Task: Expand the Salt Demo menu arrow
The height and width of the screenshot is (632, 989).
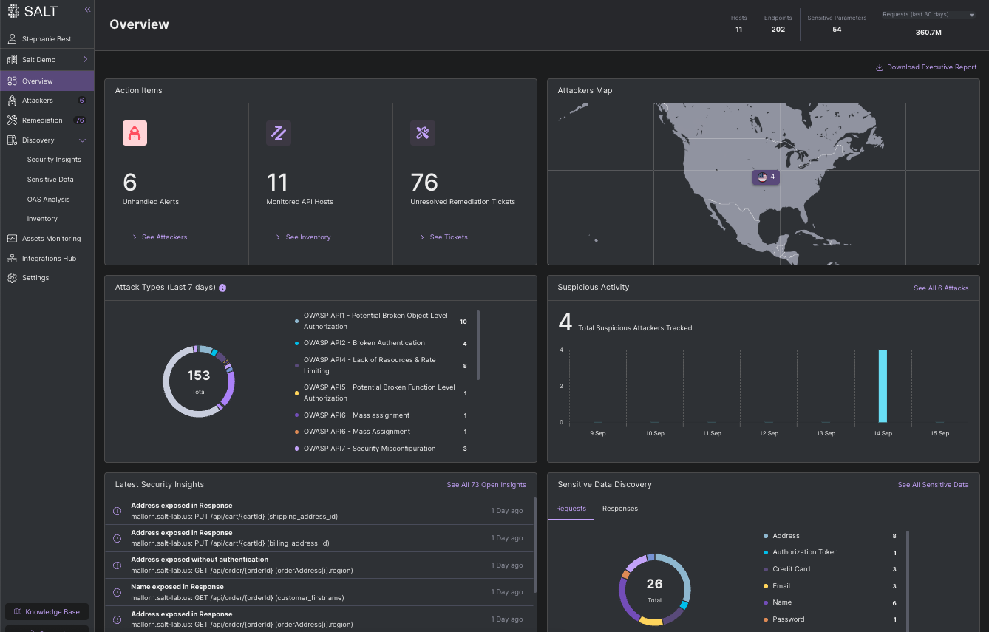Action: pos(85,59)
